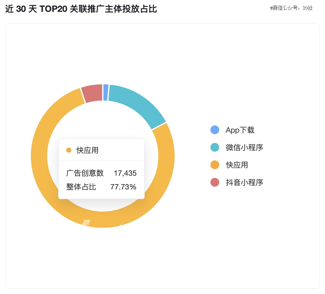Select the 17,435 value in tooltip
This screenshot has width=325, height=294.
[125, 173]
